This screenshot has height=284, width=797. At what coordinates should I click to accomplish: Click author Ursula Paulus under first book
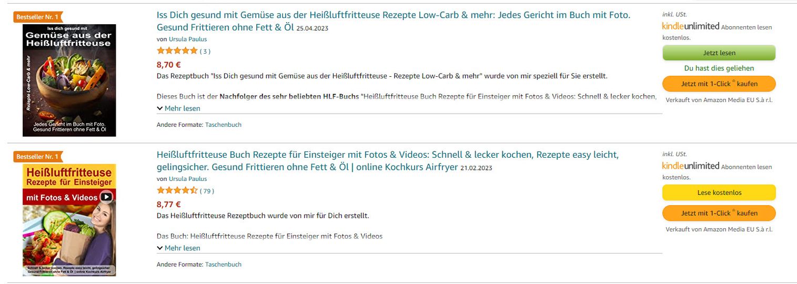(x=188, y=39)
